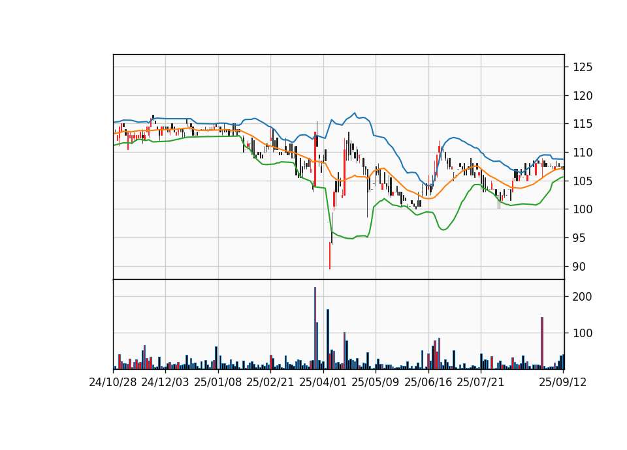Screen dimensions: 627x450
Task: Click the 25/06/16 date label
Action: pyautogui.click(x=428, y=382)
